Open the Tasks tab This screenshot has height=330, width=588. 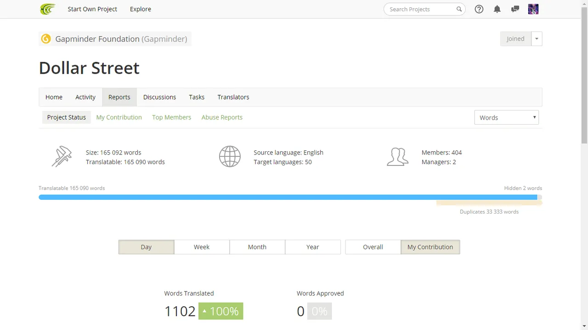click(197, 97)
